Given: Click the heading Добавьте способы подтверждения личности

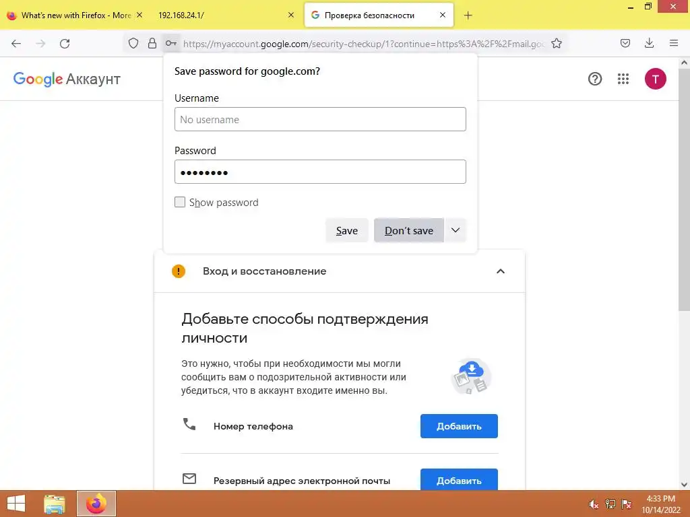Looking at the screenshot, I should 305,329.
